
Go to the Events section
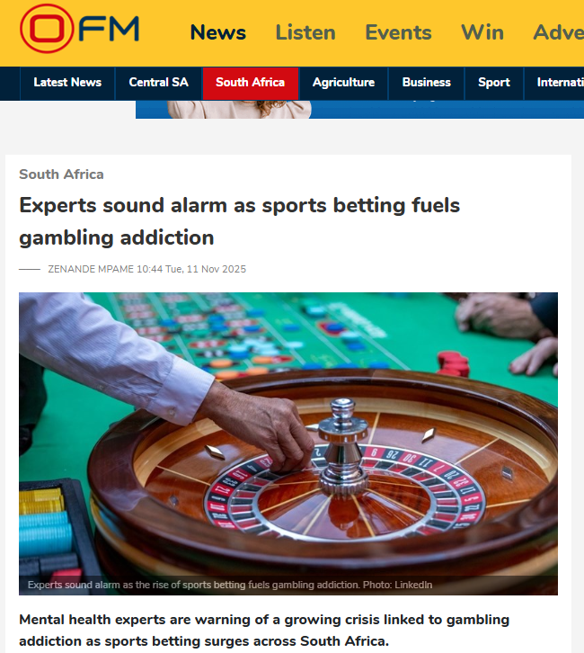tap(398, 32)
